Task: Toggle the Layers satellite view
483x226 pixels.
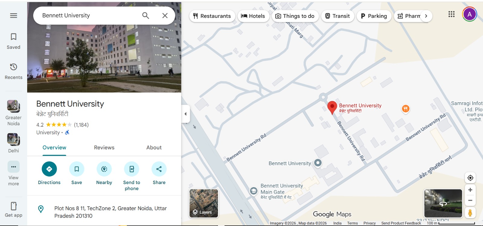Action: point(204,203)
